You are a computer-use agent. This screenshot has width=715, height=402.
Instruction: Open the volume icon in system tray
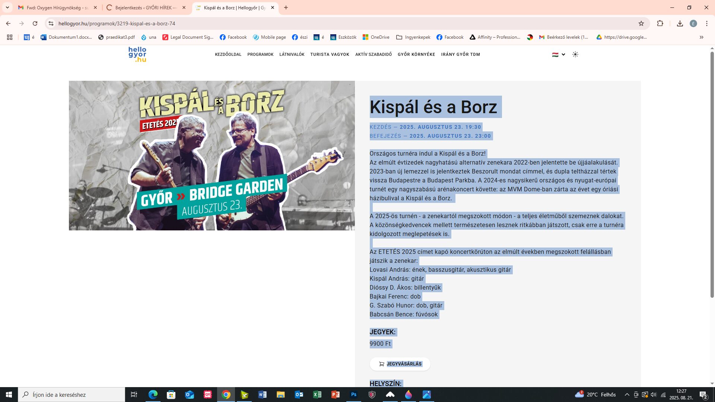click(654, 395)
